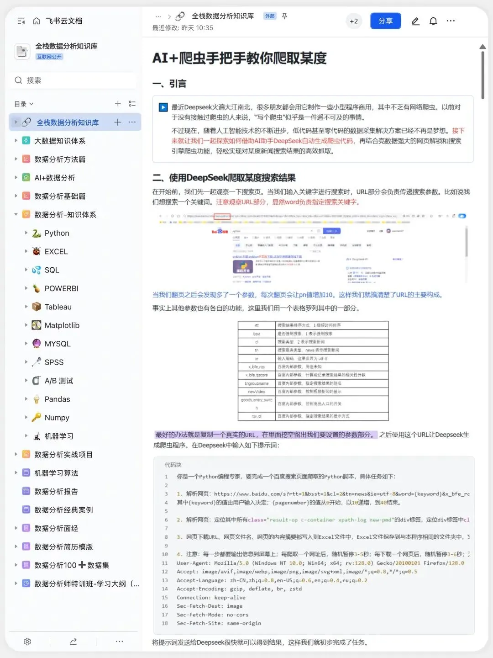Click the 外部 tag in header

coord(270,16)
